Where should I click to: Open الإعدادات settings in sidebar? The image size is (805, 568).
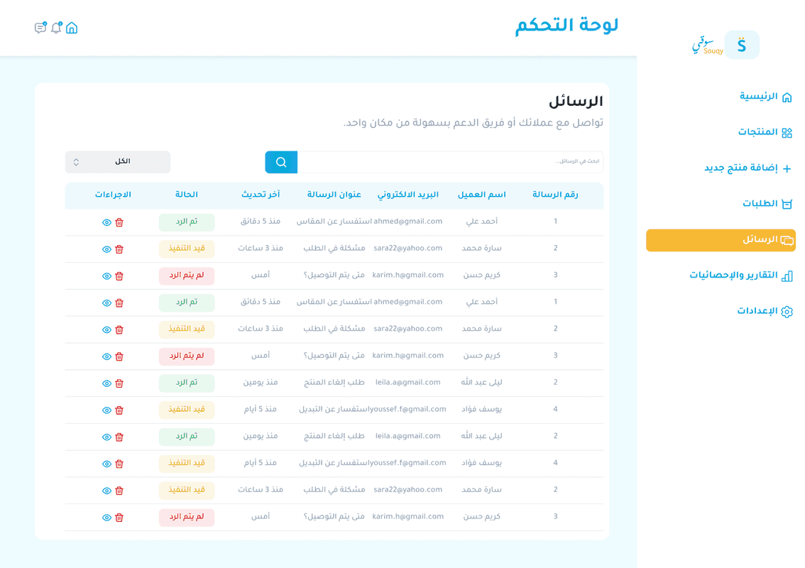point(764,311)
